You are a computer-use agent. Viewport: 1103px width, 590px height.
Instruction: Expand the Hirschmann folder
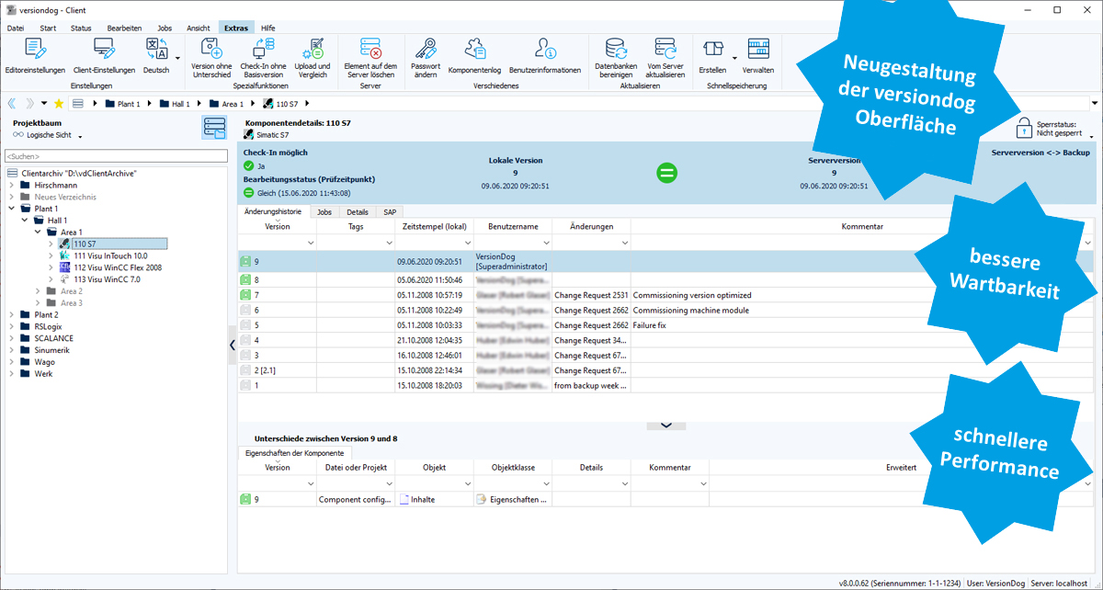click(x=12, y=186)
